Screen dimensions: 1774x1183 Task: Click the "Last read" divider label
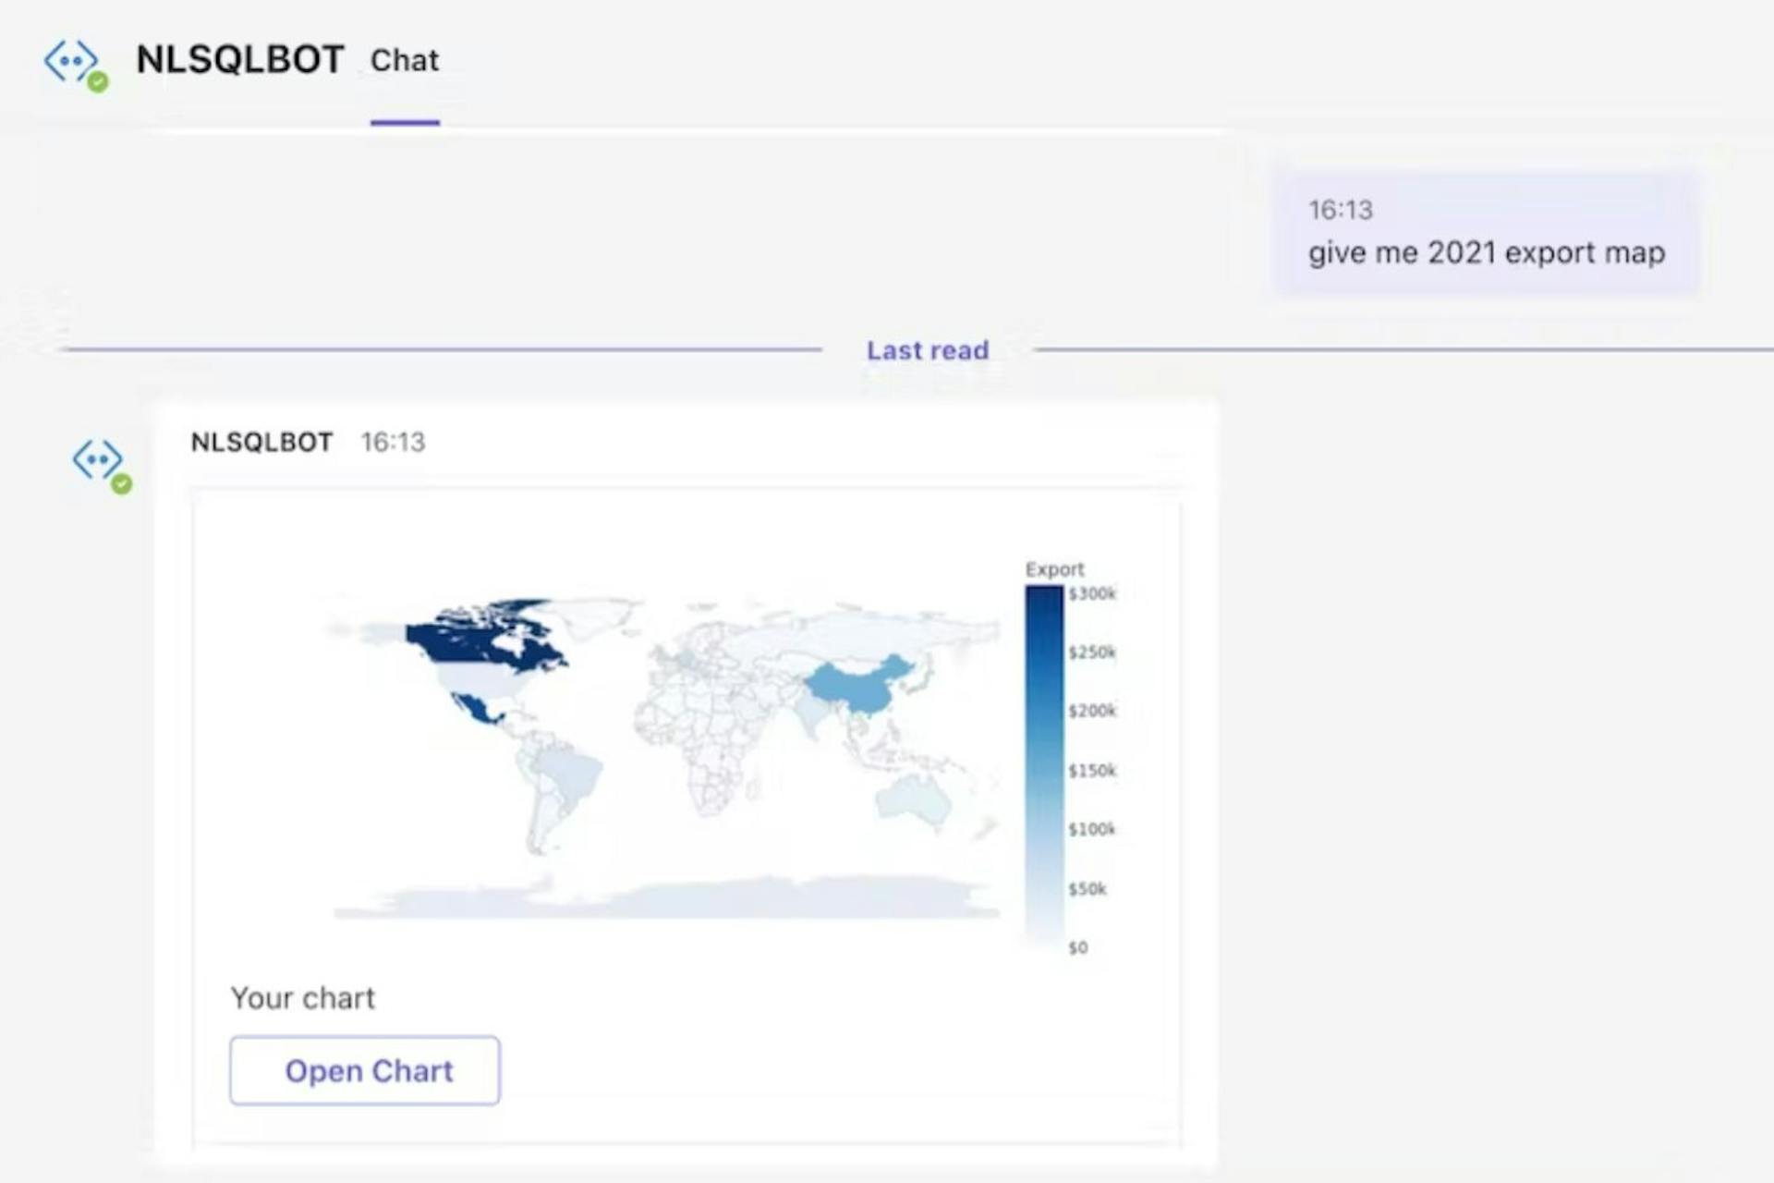927,350
